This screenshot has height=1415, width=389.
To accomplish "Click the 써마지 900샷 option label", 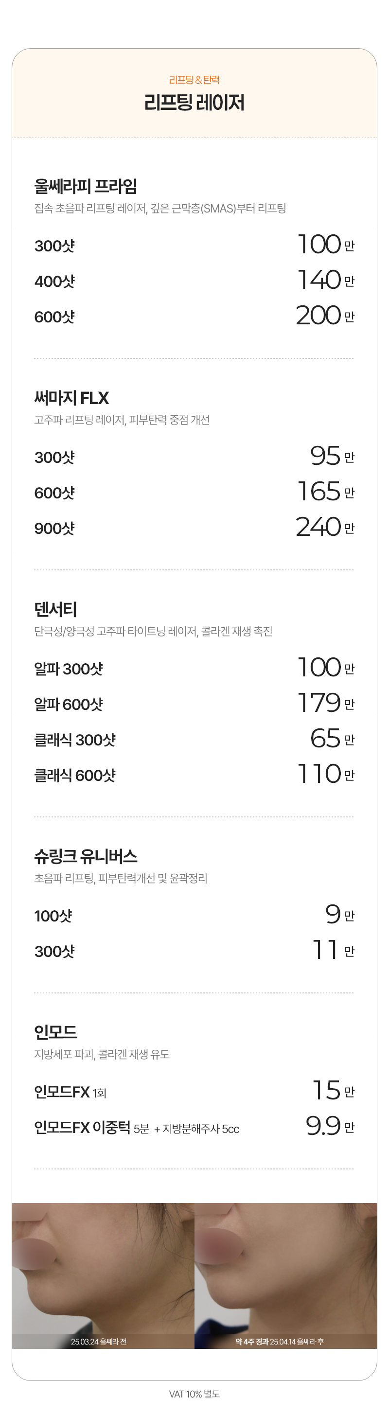I will [x=54, y=529].
